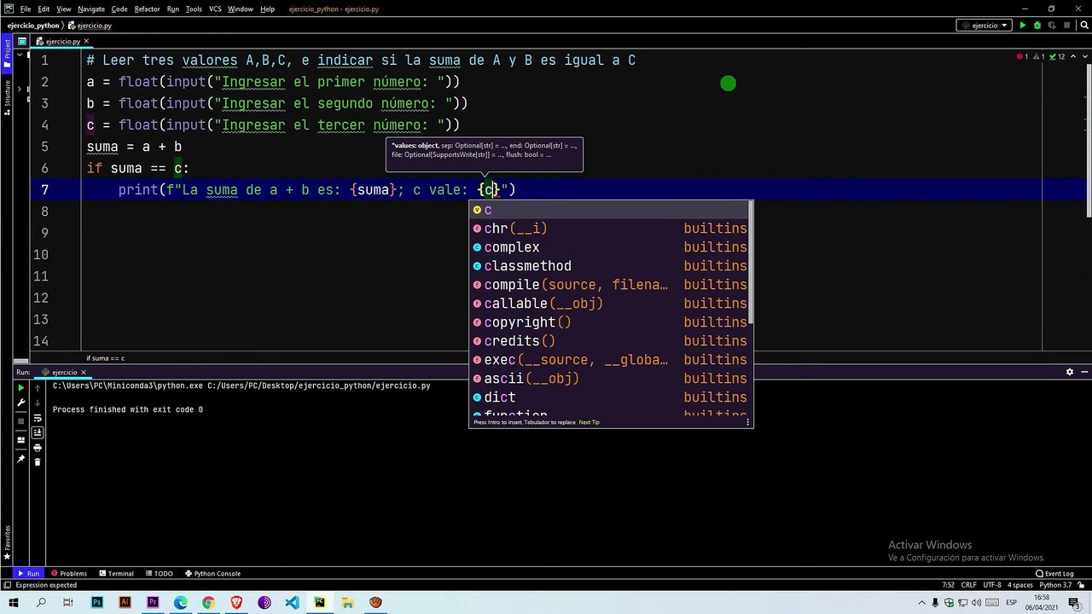The image size is (1092, 614).
Task: Open the TODO tool tab
Action: [159, 574]
